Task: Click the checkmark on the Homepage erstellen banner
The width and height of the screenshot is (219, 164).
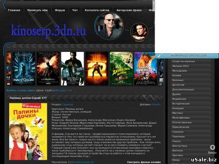Action: point(159,56)
